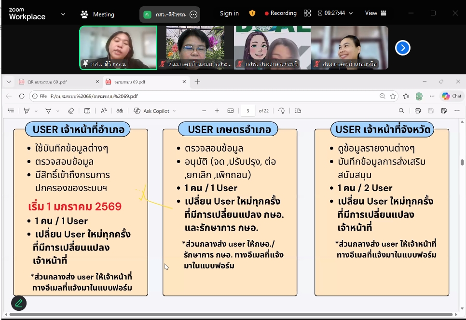This screenshot has height=320, width=466.
Task: Toggle the Read aloud button
Action: (x=104, y=111)
